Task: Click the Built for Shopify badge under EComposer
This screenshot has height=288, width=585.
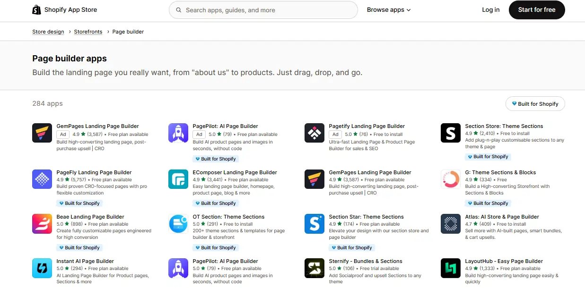Action: (x=216, y=203)
